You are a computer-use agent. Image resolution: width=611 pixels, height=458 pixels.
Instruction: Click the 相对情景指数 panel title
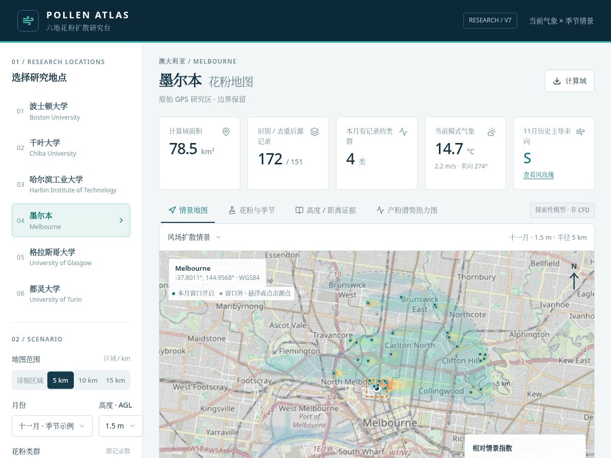tap(492, 448)
